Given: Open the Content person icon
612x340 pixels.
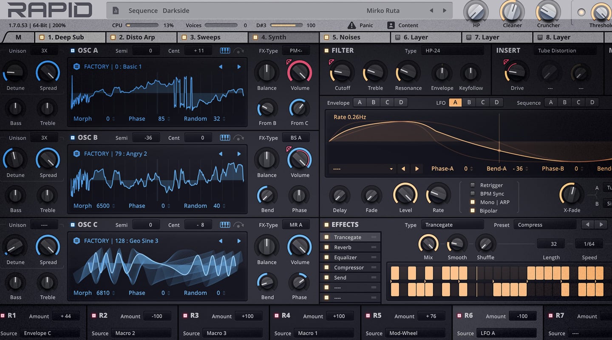Looking at the screenshot, I should tap(391, 25).
